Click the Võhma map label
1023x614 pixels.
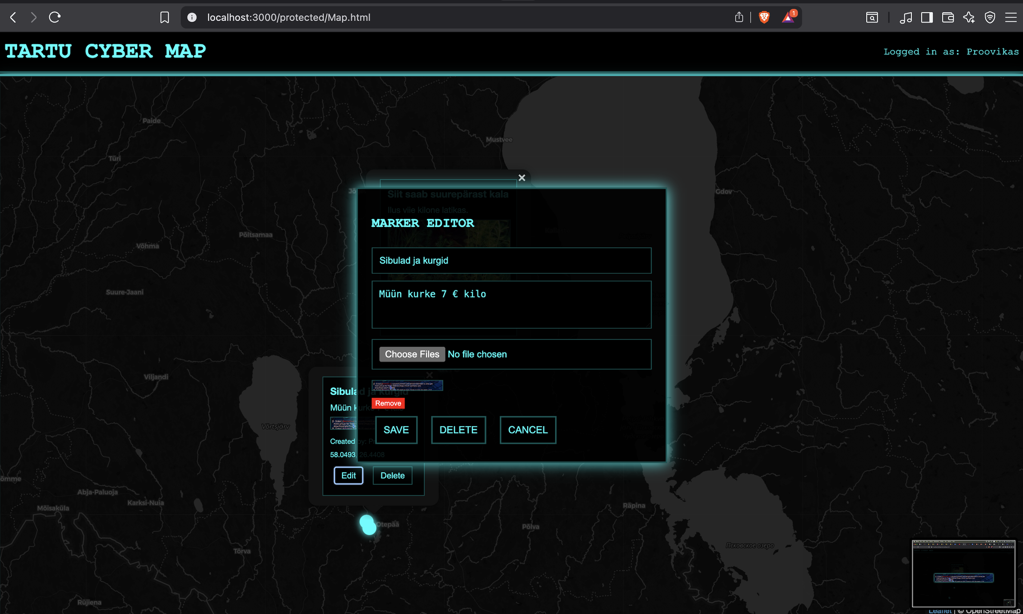click(147, 246)
